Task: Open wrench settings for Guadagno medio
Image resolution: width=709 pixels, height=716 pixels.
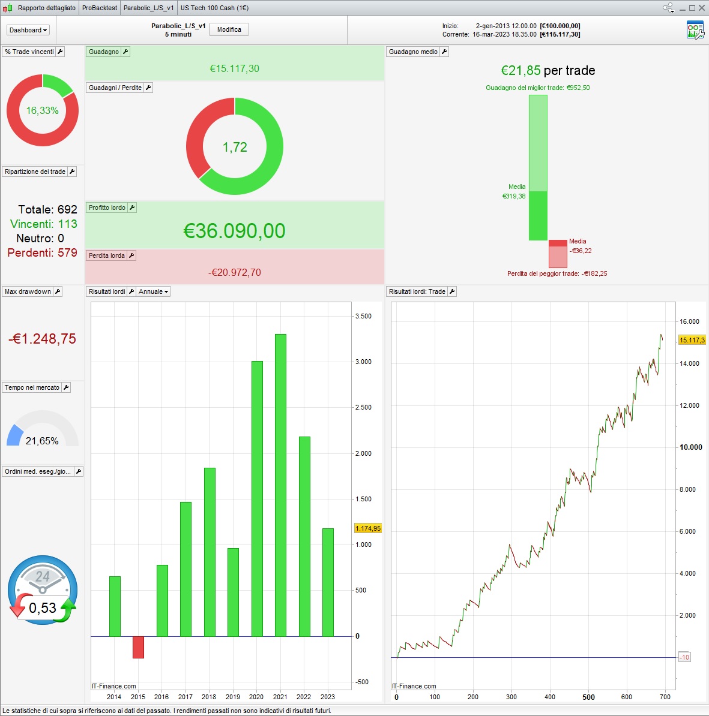Action: [444, 52]
